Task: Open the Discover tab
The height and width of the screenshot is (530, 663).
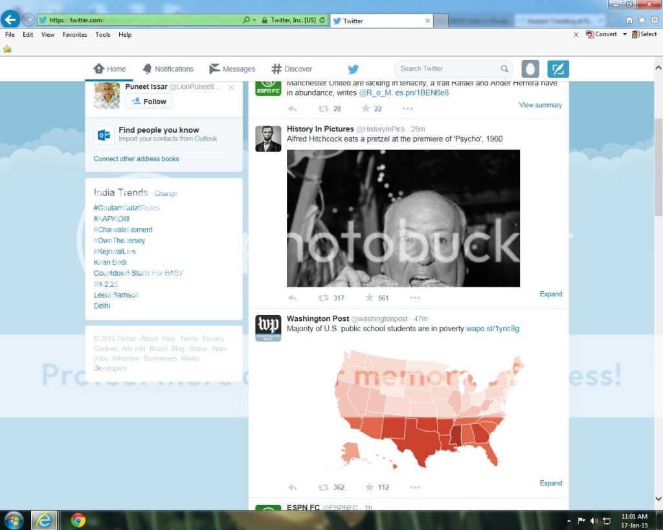Action: point(292,69)
